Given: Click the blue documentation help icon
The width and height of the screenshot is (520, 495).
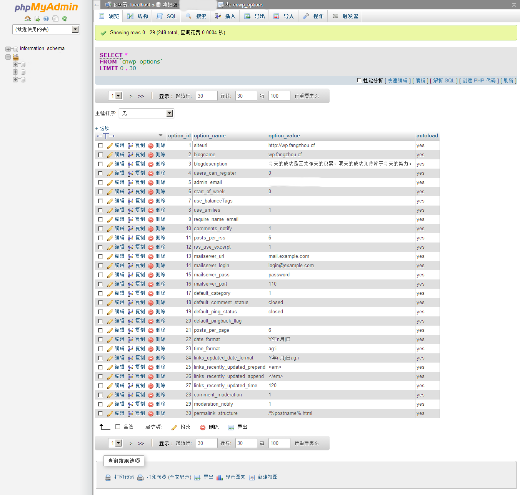Looking at the screenshot, I should pyautogui.click(x=46, y=18).
